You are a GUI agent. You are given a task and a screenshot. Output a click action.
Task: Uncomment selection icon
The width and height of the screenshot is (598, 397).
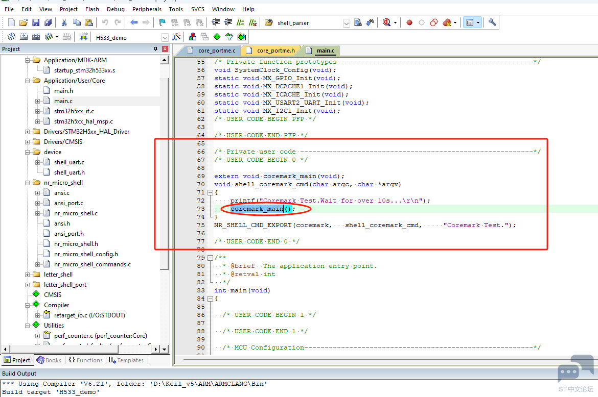coord(252,22)
